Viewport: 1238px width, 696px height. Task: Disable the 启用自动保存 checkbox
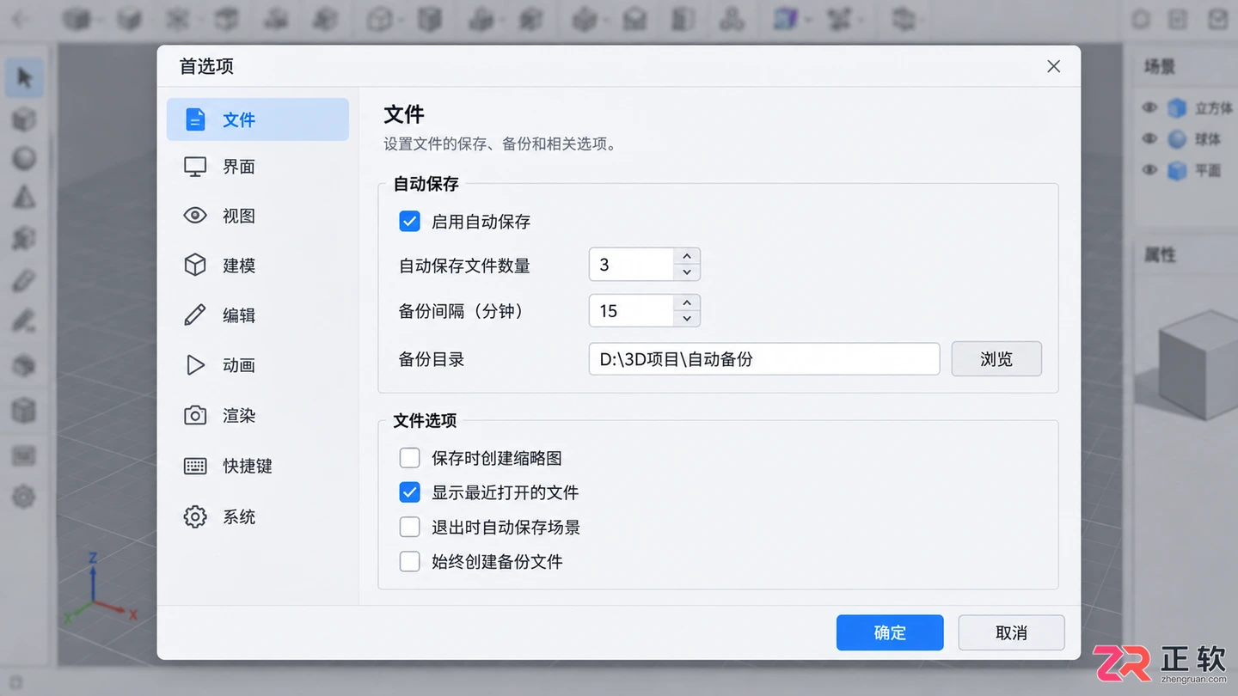click(x=409, y=222)
